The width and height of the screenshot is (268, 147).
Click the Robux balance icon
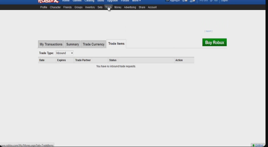click(x=202, y=1)
